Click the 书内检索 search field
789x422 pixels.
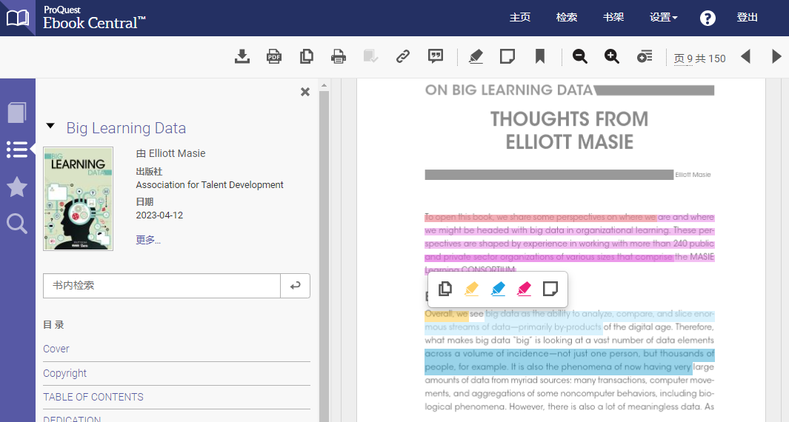coord(162,285)
